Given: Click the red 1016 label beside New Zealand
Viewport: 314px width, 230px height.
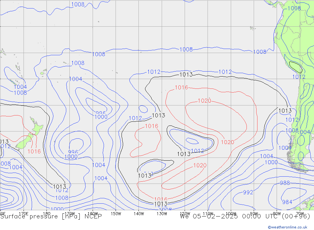Looking at the screenshot, I should coord(34,152).
